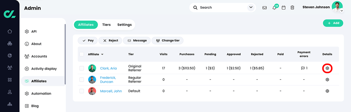Switch to the Tiers tab
This screenshot has width=351, height=112.
tap(106, 25)
